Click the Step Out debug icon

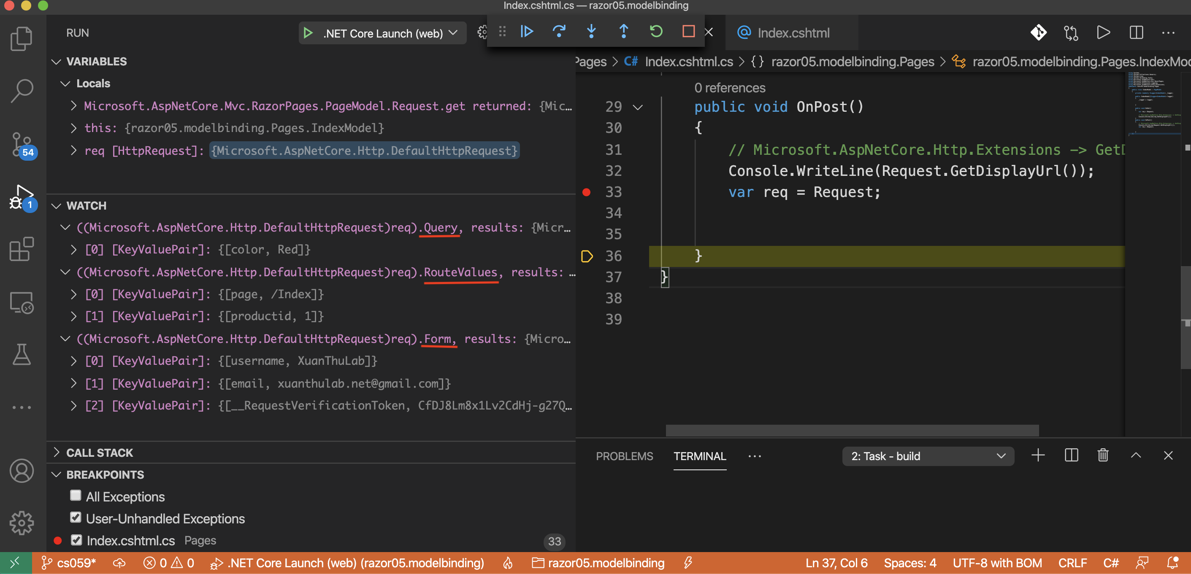coord(623,32)
